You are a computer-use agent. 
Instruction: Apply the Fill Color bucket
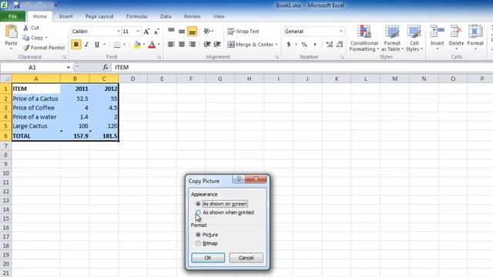[137, 45]
